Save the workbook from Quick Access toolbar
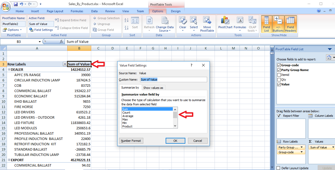 pyautogui.click(x=16, y=4)
